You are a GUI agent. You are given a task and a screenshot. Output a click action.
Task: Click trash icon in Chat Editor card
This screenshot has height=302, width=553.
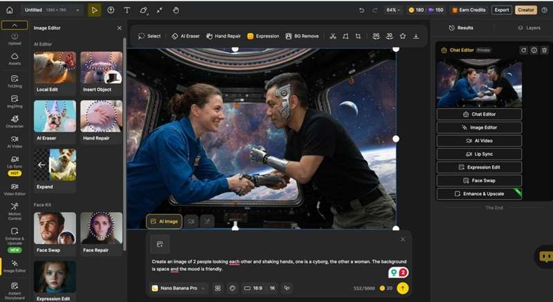545,50
